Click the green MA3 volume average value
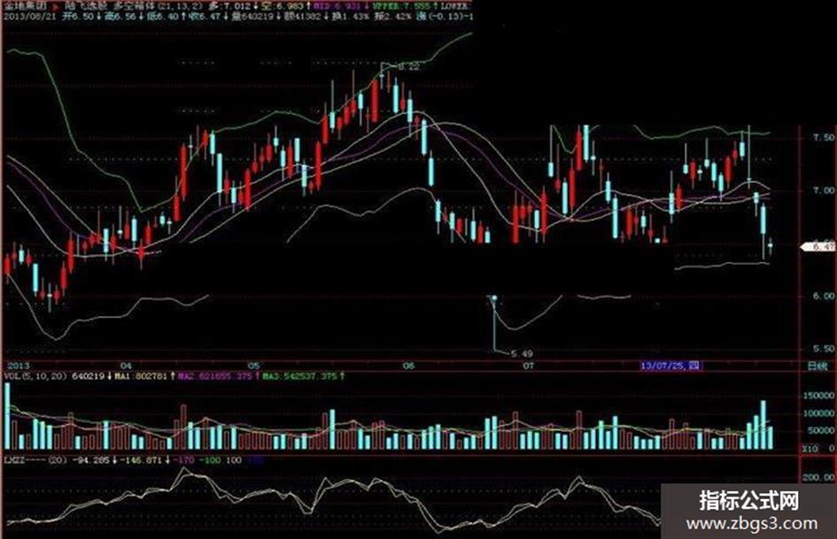 coord(300,376)
